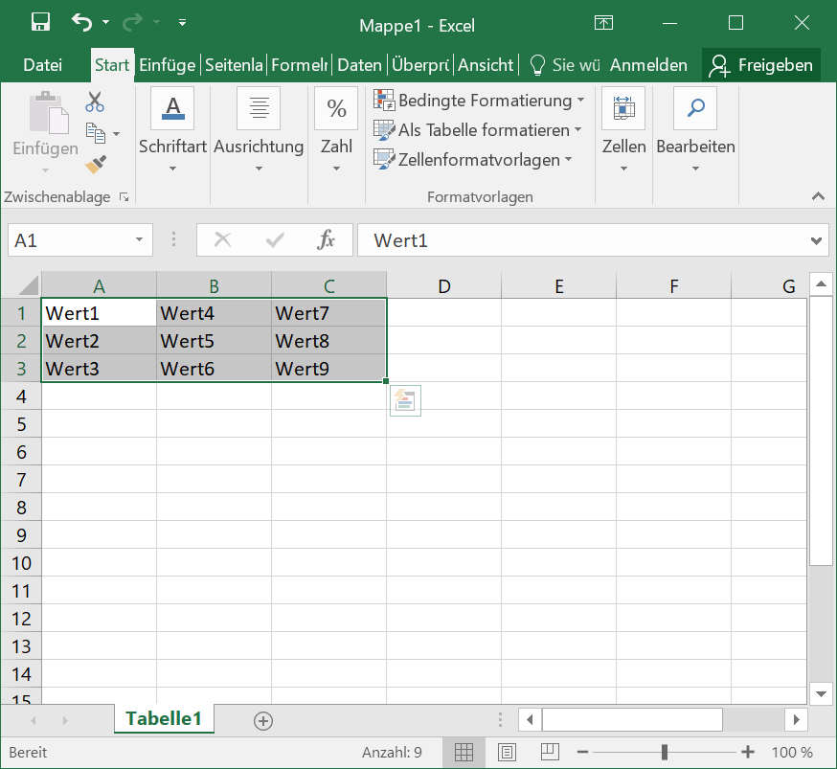
Task: Open the Datei menu
Action: (43, 65)
